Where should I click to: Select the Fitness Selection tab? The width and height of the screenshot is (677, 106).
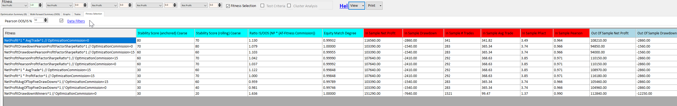point(94,14)
